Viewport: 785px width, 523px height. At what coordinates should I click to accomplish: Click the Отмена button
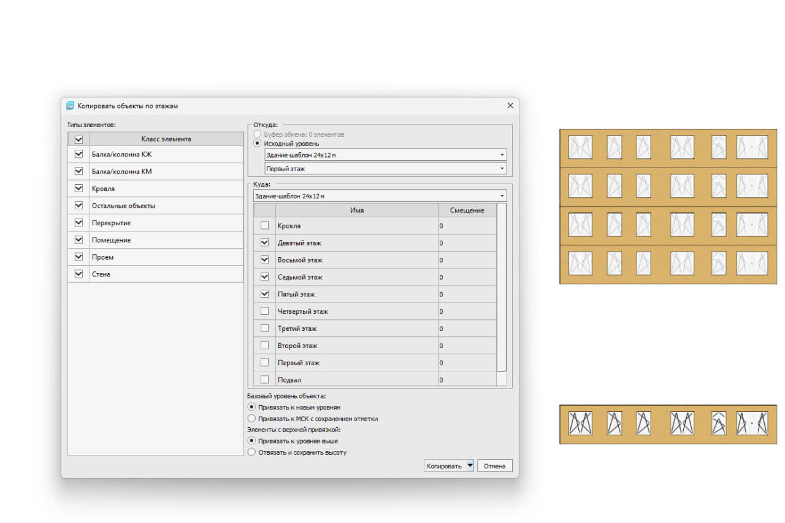click(x=494, y=466)
